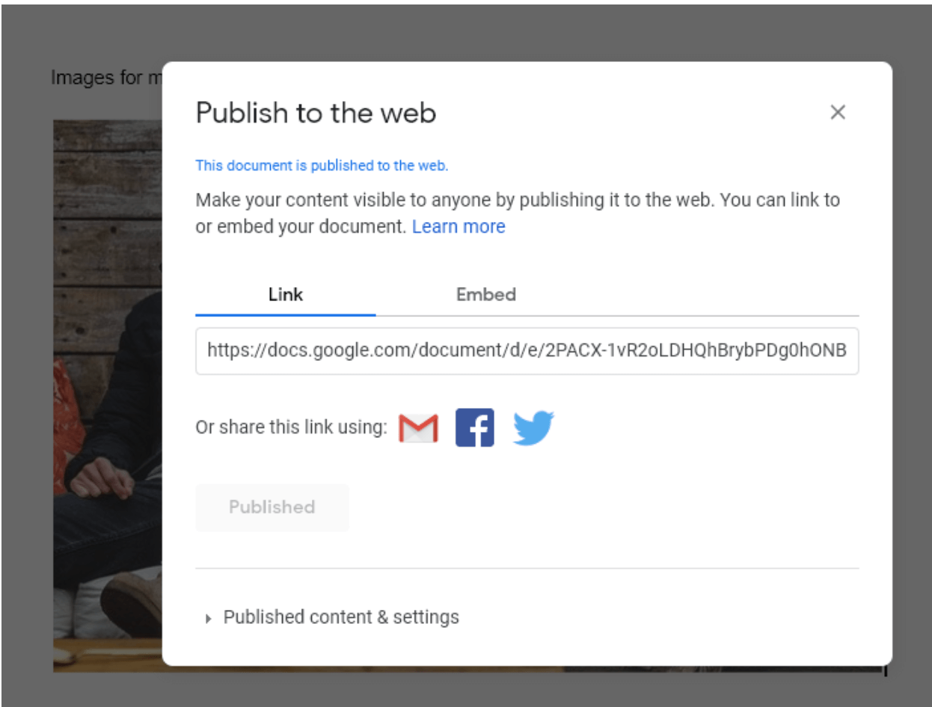Share the link on Twitter
This screenshot has height=707, width=932.
[x=533, y=427]
